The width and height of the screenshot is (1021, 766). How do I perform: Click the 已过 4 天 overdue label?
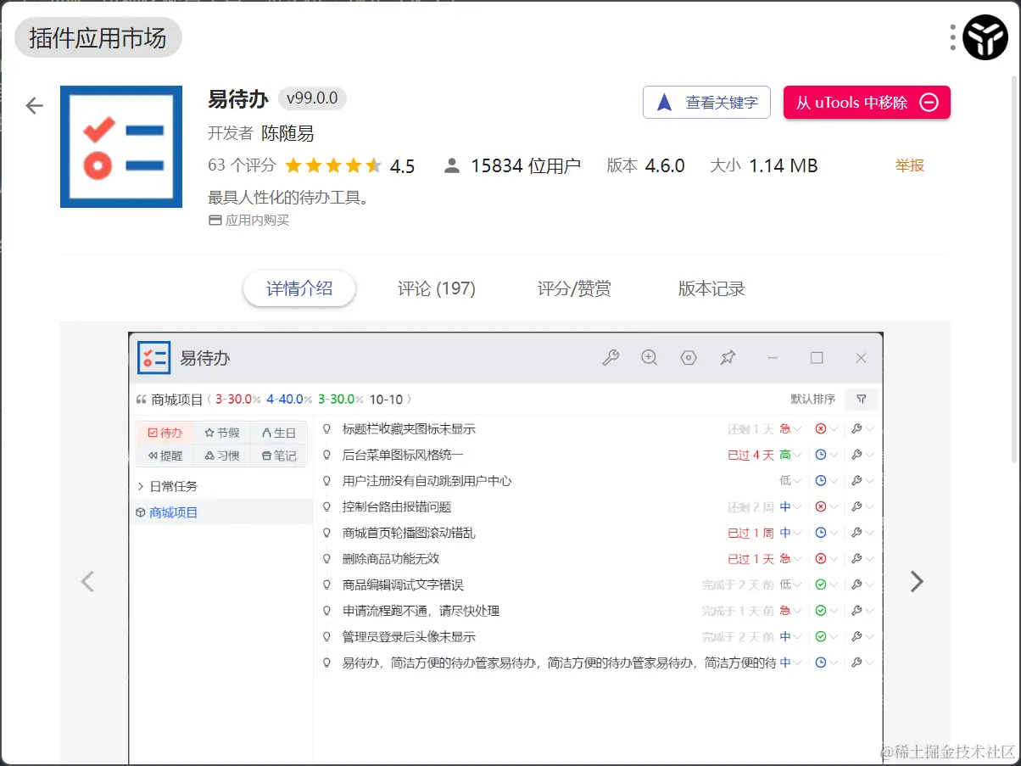pyautogui.click(x=750, y=456)
